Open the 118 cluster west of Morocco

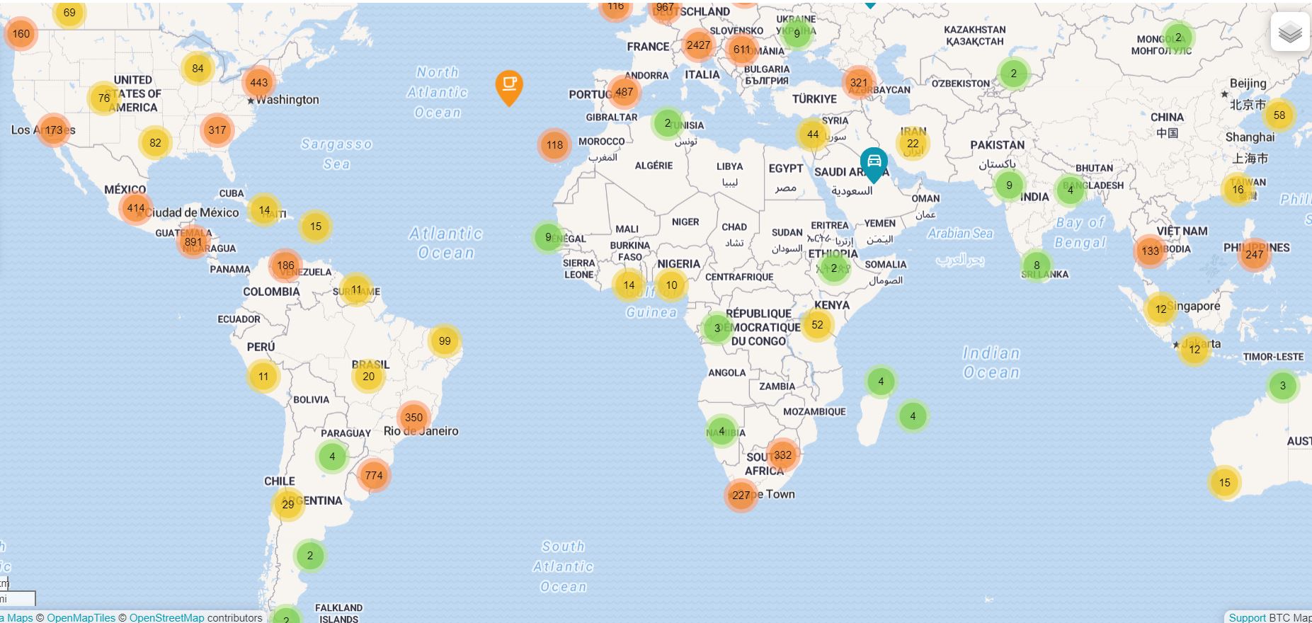coord(554,145)
